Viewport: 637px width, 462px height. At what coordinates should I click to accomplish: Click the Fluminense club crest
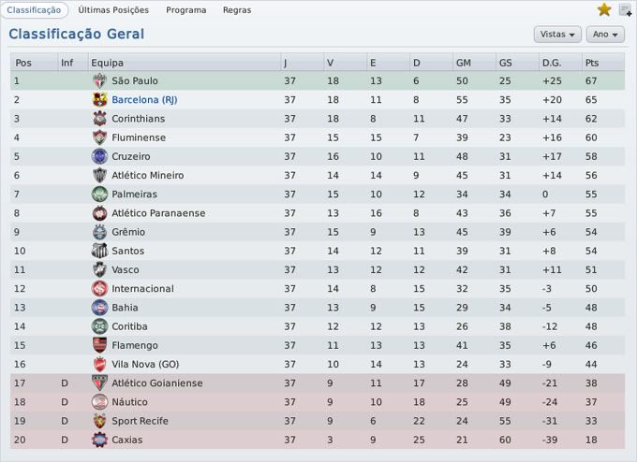click(x=99, y=137)
